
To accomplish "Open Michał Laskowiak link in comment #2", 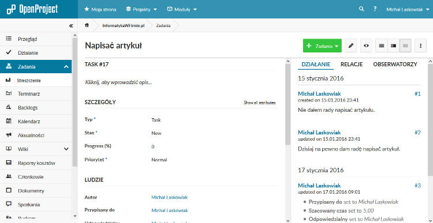I will point(319,133).
